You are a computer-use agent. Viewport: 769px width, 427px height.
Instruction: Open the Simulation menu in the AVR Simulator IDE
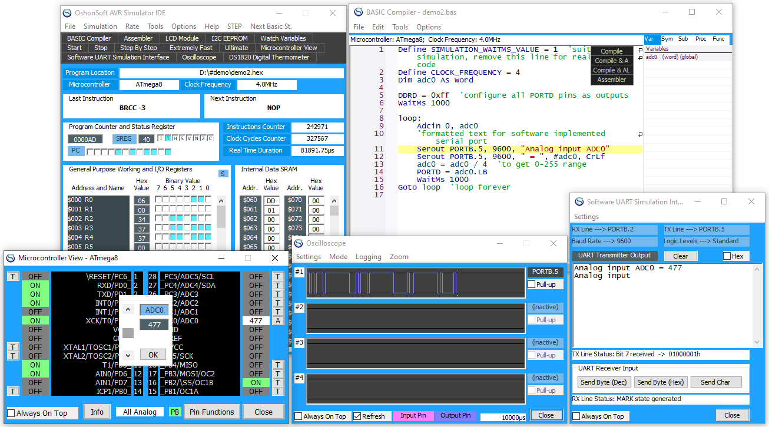click(100, 27)
